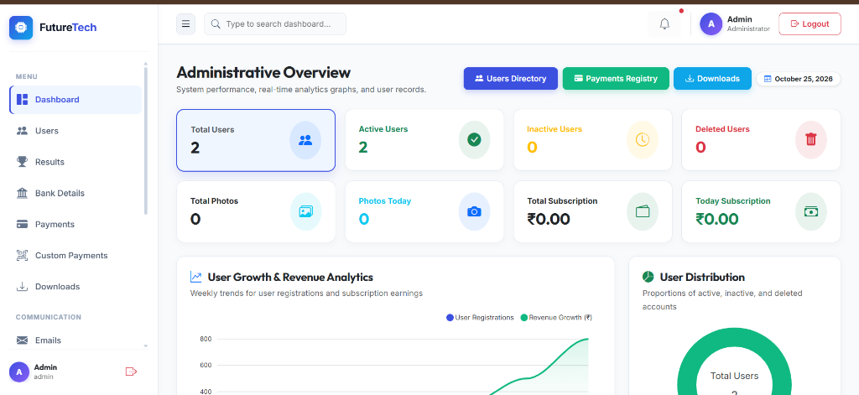Click the October 25, 2026 date badge
The height and width of the screenshot is (395, 859).
(799, 79)
